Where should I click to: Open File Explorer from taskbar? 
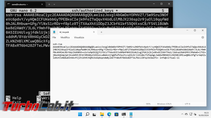102,114
